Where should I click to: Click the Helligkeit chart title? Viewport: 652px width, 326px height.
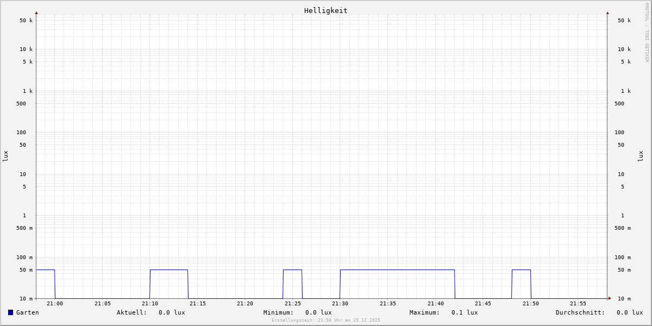[x=326, y=10]
